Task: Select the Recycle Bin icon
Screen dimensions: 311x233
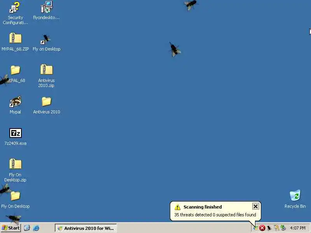Action: 295,195
